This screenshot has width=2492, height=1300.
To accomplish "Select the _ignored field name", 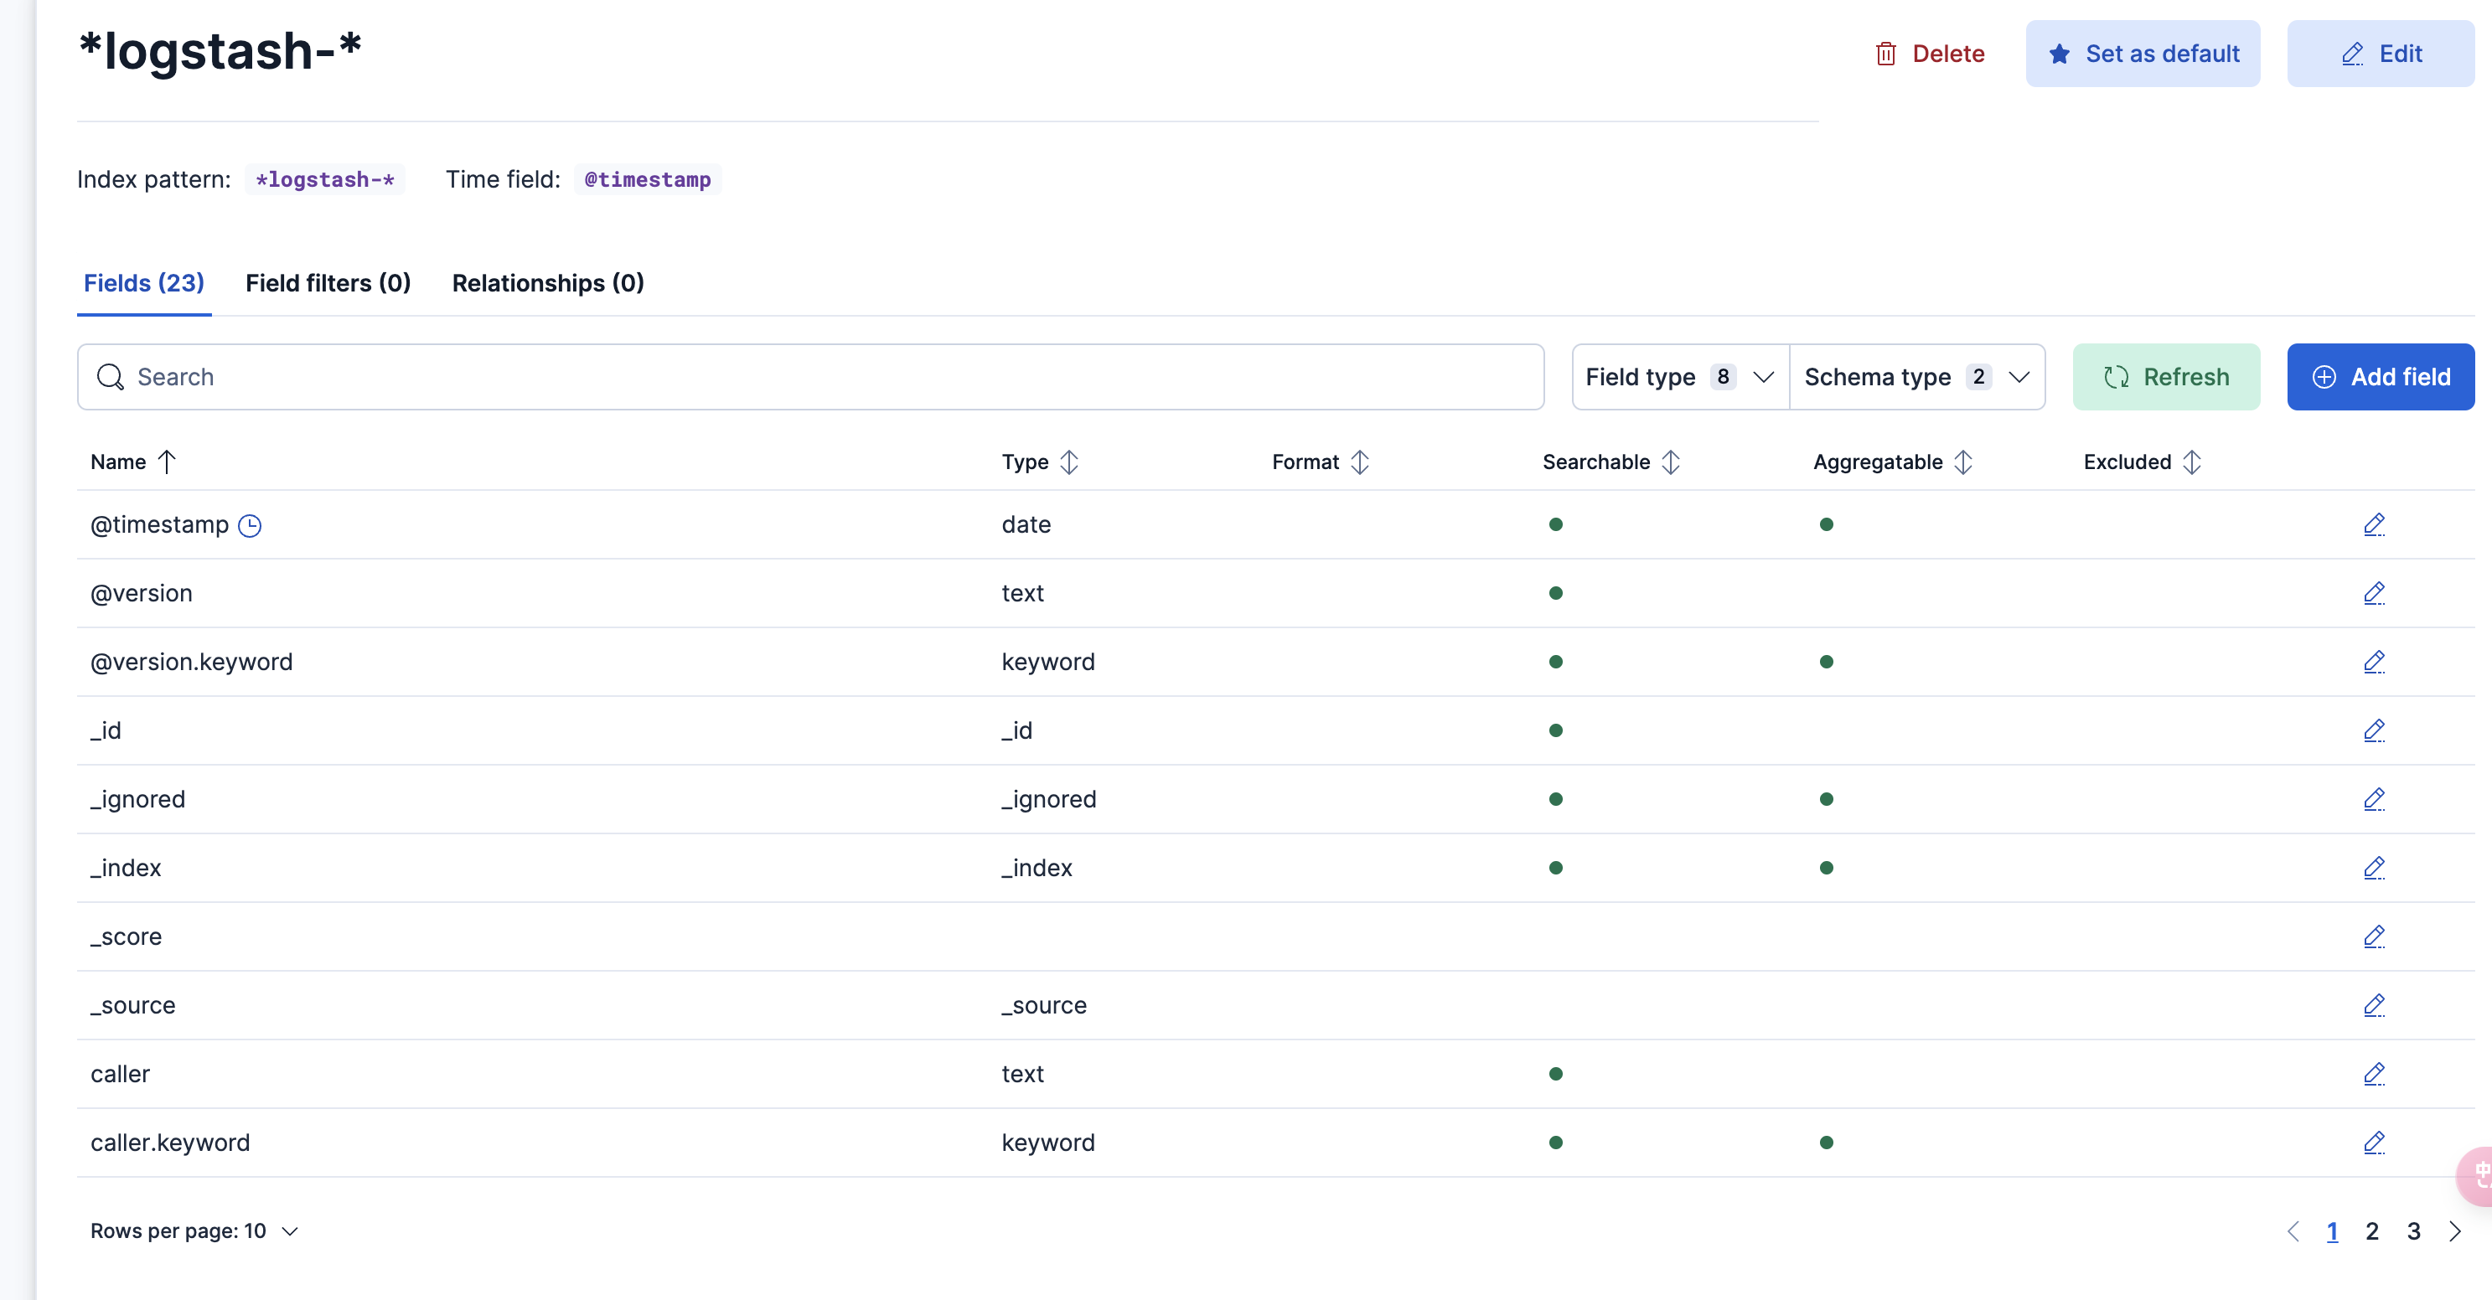I will [x=137, y=799].
